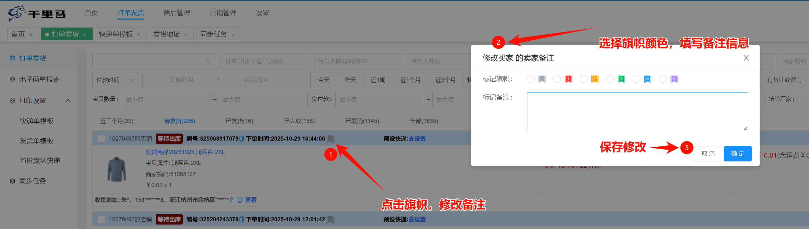Image resolution: width=809 pixels, height=229 pixels.
Task: Copy order number 325068917079 via copy icon
Action: (241, 139)
